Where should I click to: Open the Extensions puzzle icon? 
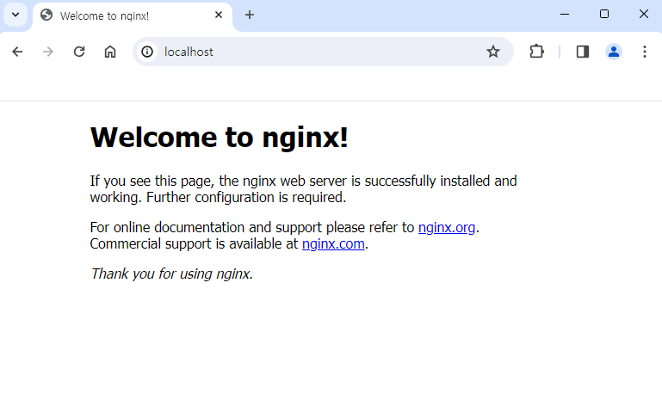[536, 52]
